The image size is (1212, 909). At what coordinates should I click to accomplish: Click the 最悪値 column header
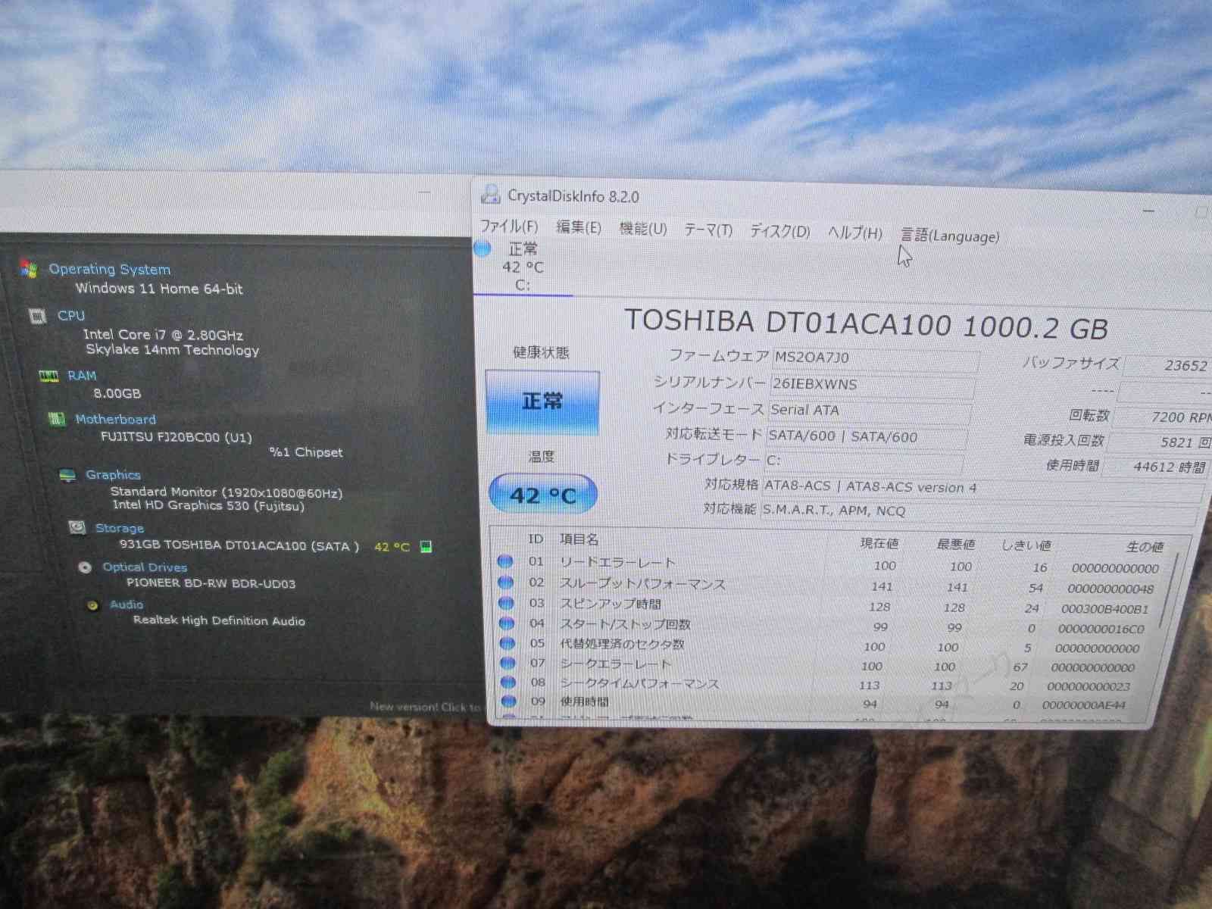click(x=955, y=545)
